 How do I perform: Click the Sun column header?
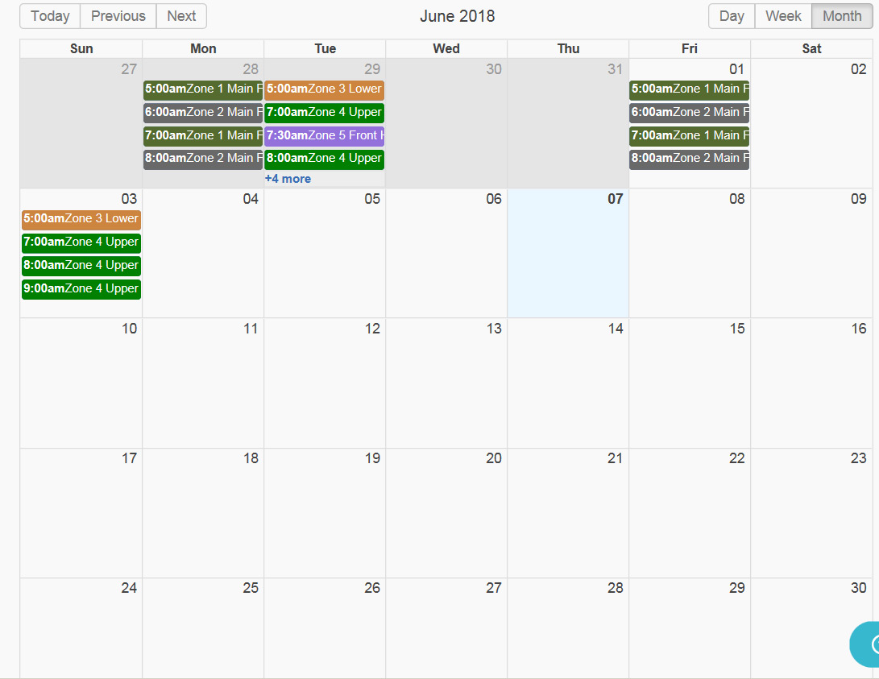pyautogui.click(x=81, y=49)
